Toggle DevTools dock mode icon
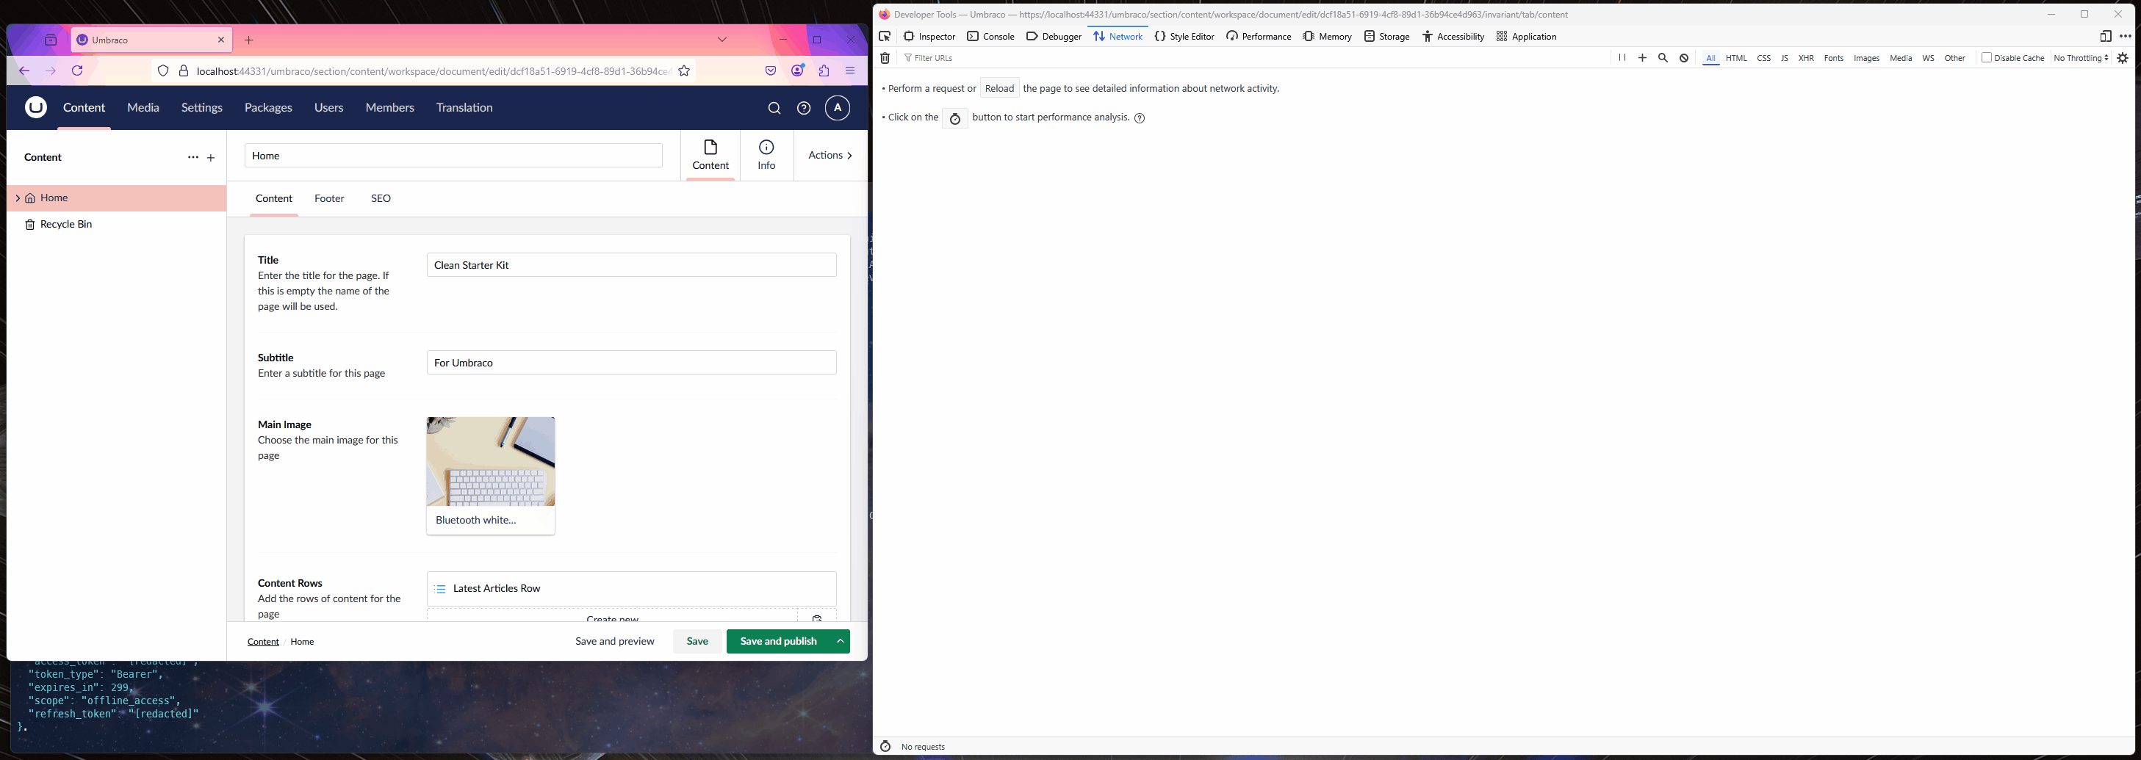2141x760 pixels. click(2105, 37)
